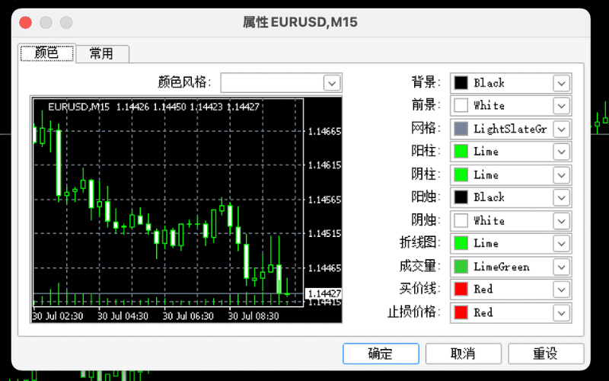
Task: Click the white swatch for 前景
Action: (461, 105)
